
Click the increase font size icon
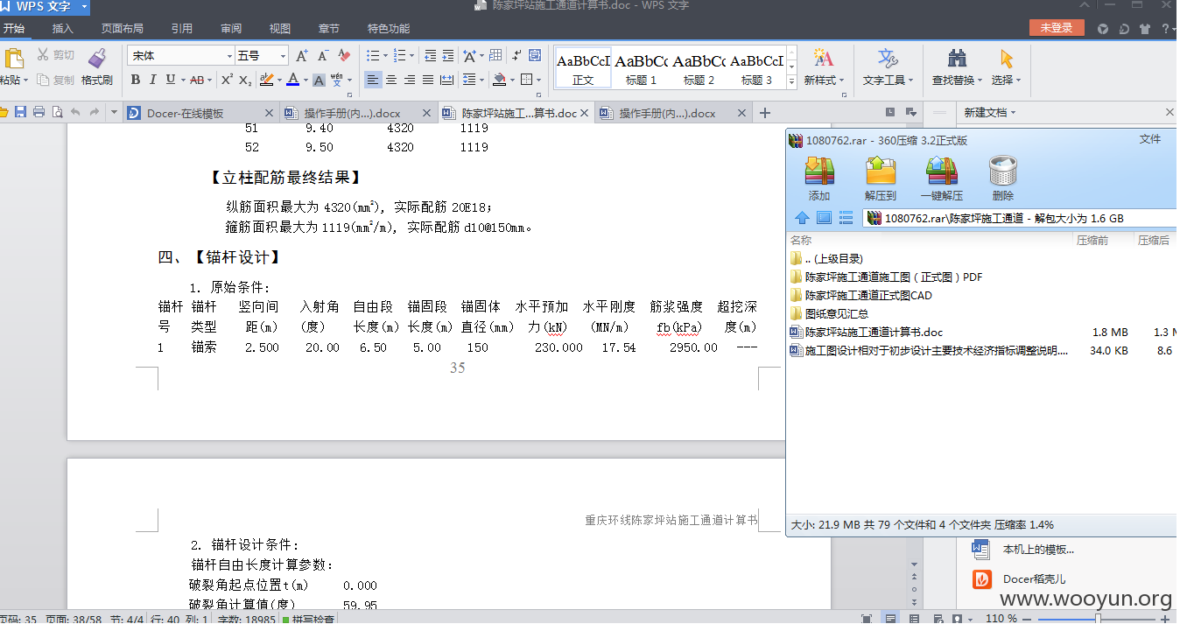301,55
